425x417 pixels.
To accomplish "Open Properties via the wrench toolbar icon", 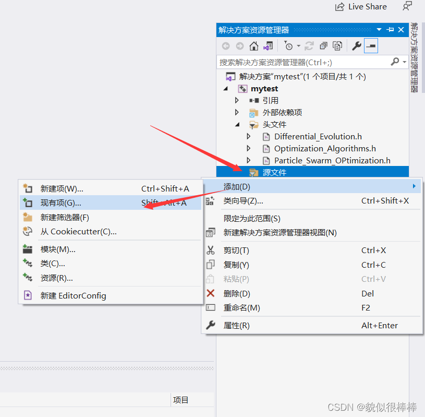I will point(356,46).
